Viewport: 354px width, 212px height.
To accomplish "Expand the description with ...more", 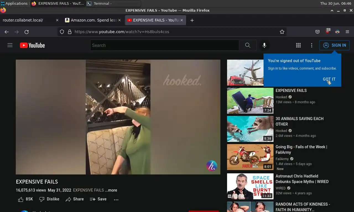I will click(111, 190).
